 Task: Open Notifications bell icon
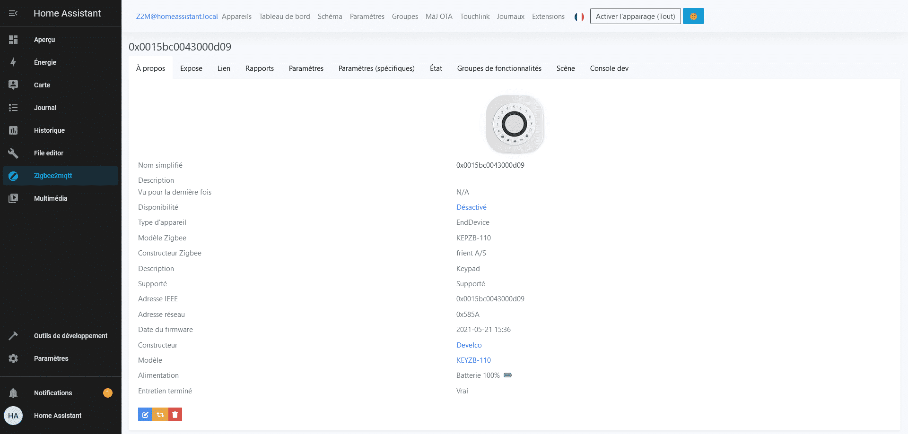pos(13,393)
